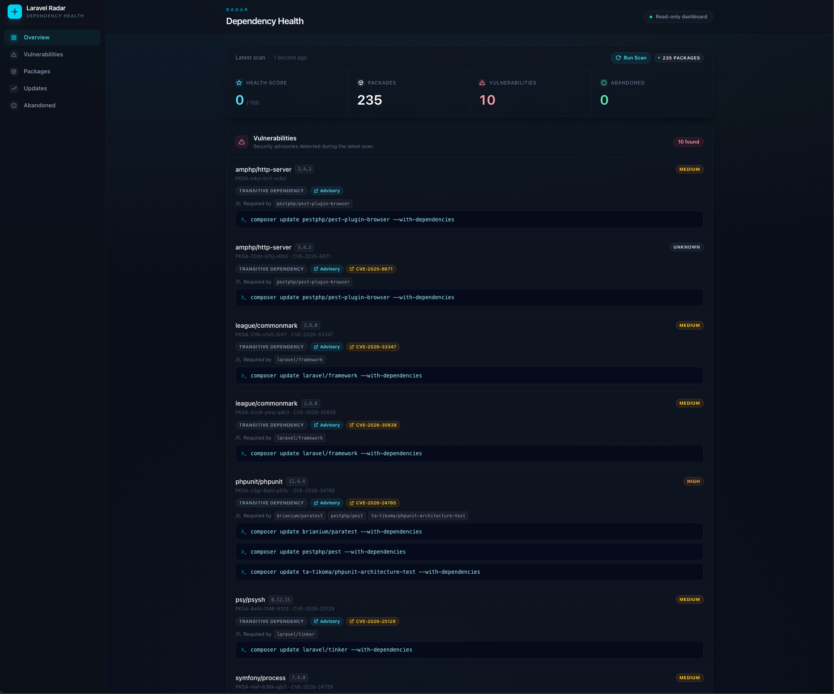
Task: Click the Laravel Radar logo icon
Action: [x=15, y=12]
